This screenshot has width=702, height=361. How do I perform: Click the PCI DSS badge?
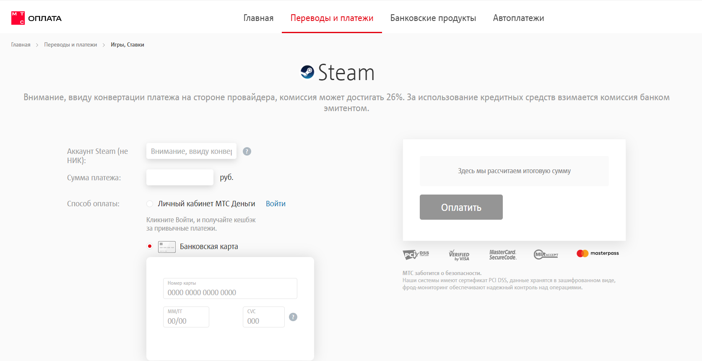(416, 254)
